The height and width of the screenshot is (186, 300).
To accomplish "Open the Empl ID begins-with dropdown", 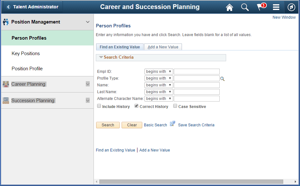I will (x=159, y=71).
